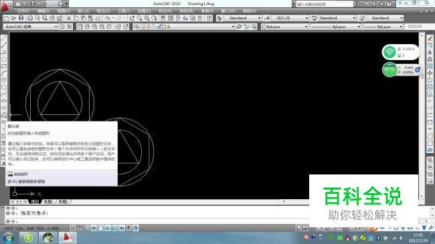Screen dimensions: 435x244
Task: Click the Text Style icon
Action: tap(220, 18)
